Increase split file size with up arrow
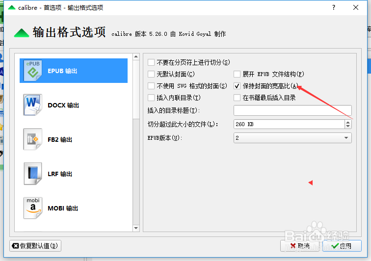Image resolution: width=371 pixels, height=261 pixels. point(348,122)
